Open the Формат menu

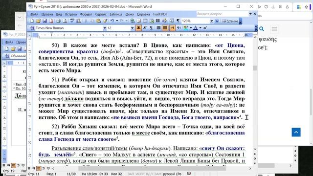point(86,14)
